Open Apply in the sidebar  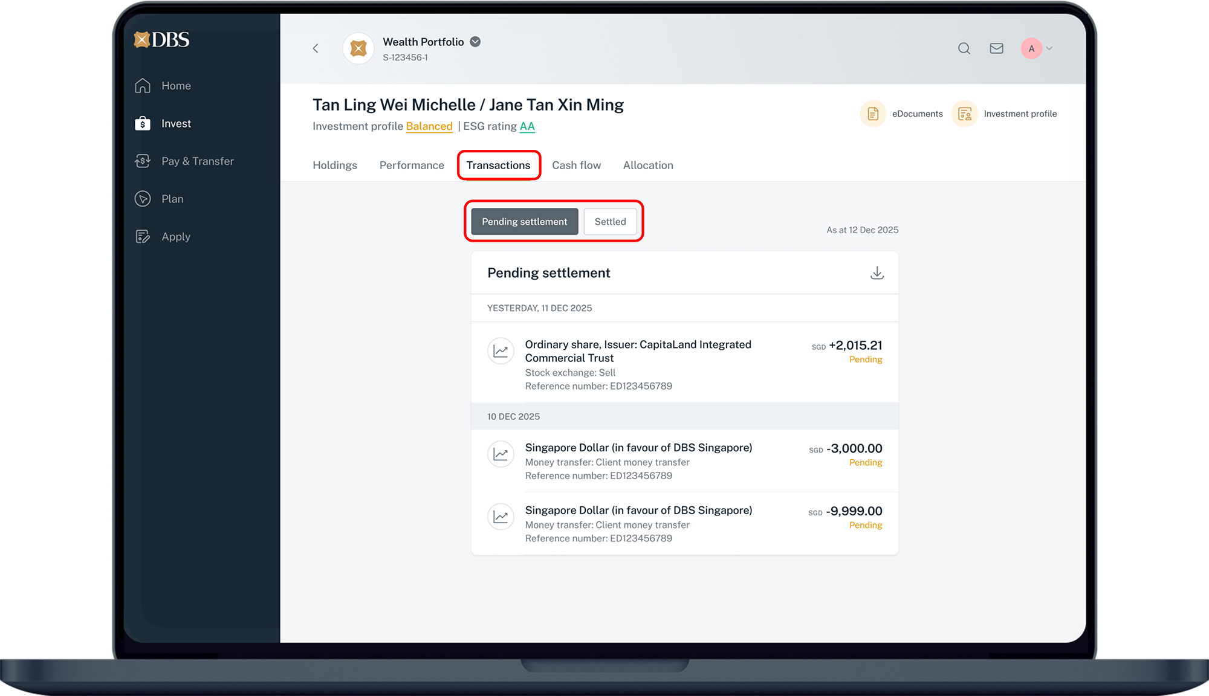tap(175, 237)
